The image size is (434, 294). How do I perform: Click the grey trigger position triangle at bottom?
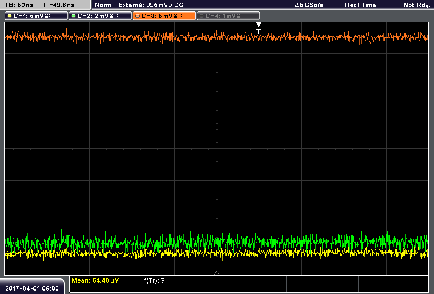(217, 273)
